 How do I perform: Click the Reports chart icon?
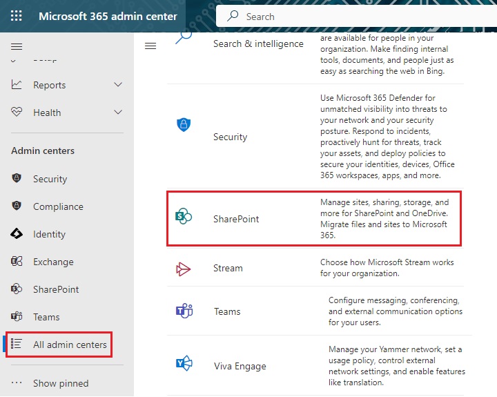[17, 85]
